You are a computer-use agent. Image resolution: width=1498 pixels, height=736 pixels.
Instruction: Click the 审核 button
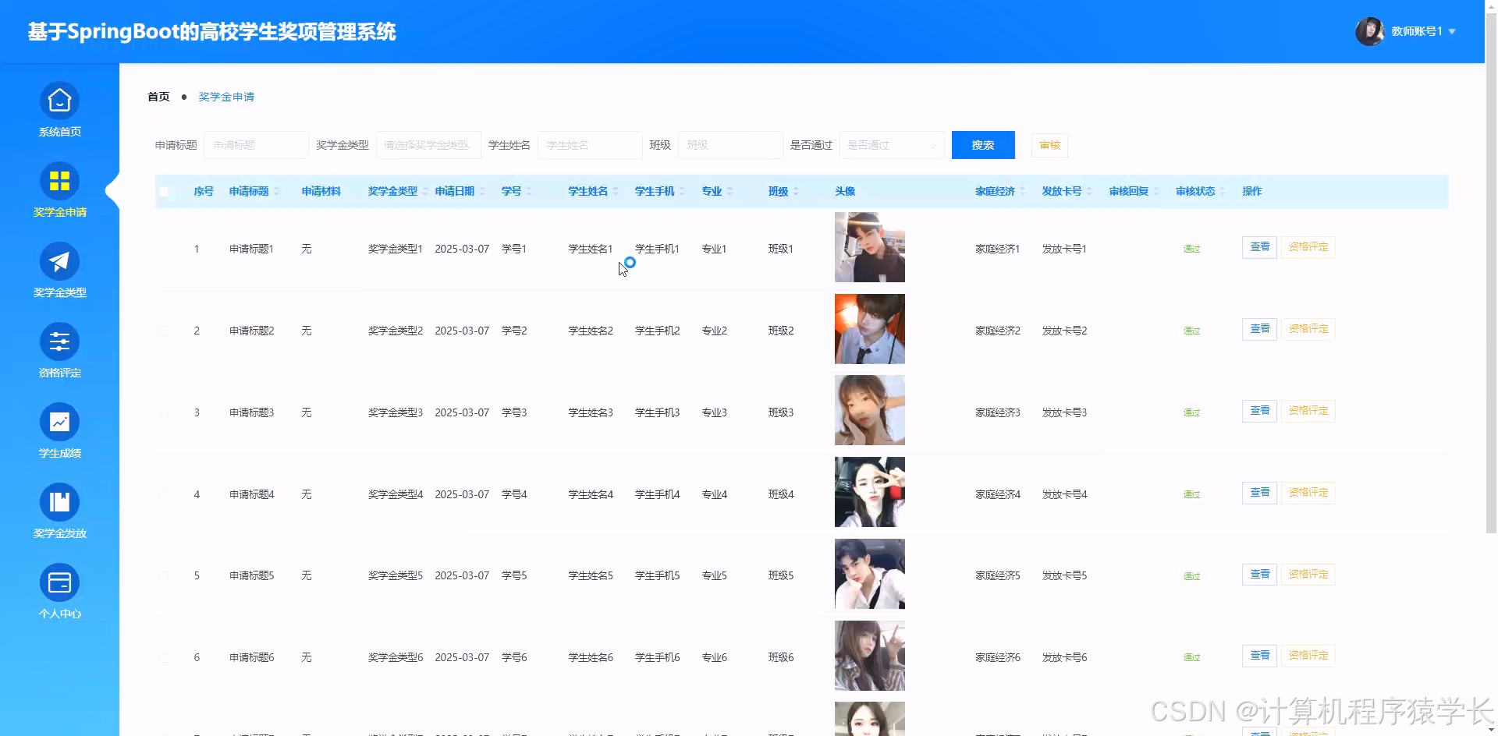[1049, 145]
